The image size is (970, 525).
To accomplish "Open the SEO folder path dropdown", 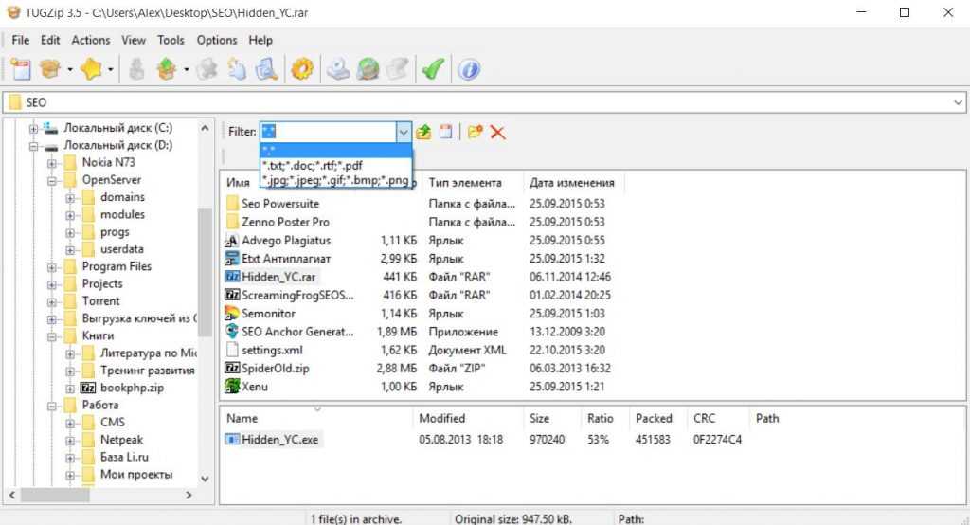I will pos(956,102).
